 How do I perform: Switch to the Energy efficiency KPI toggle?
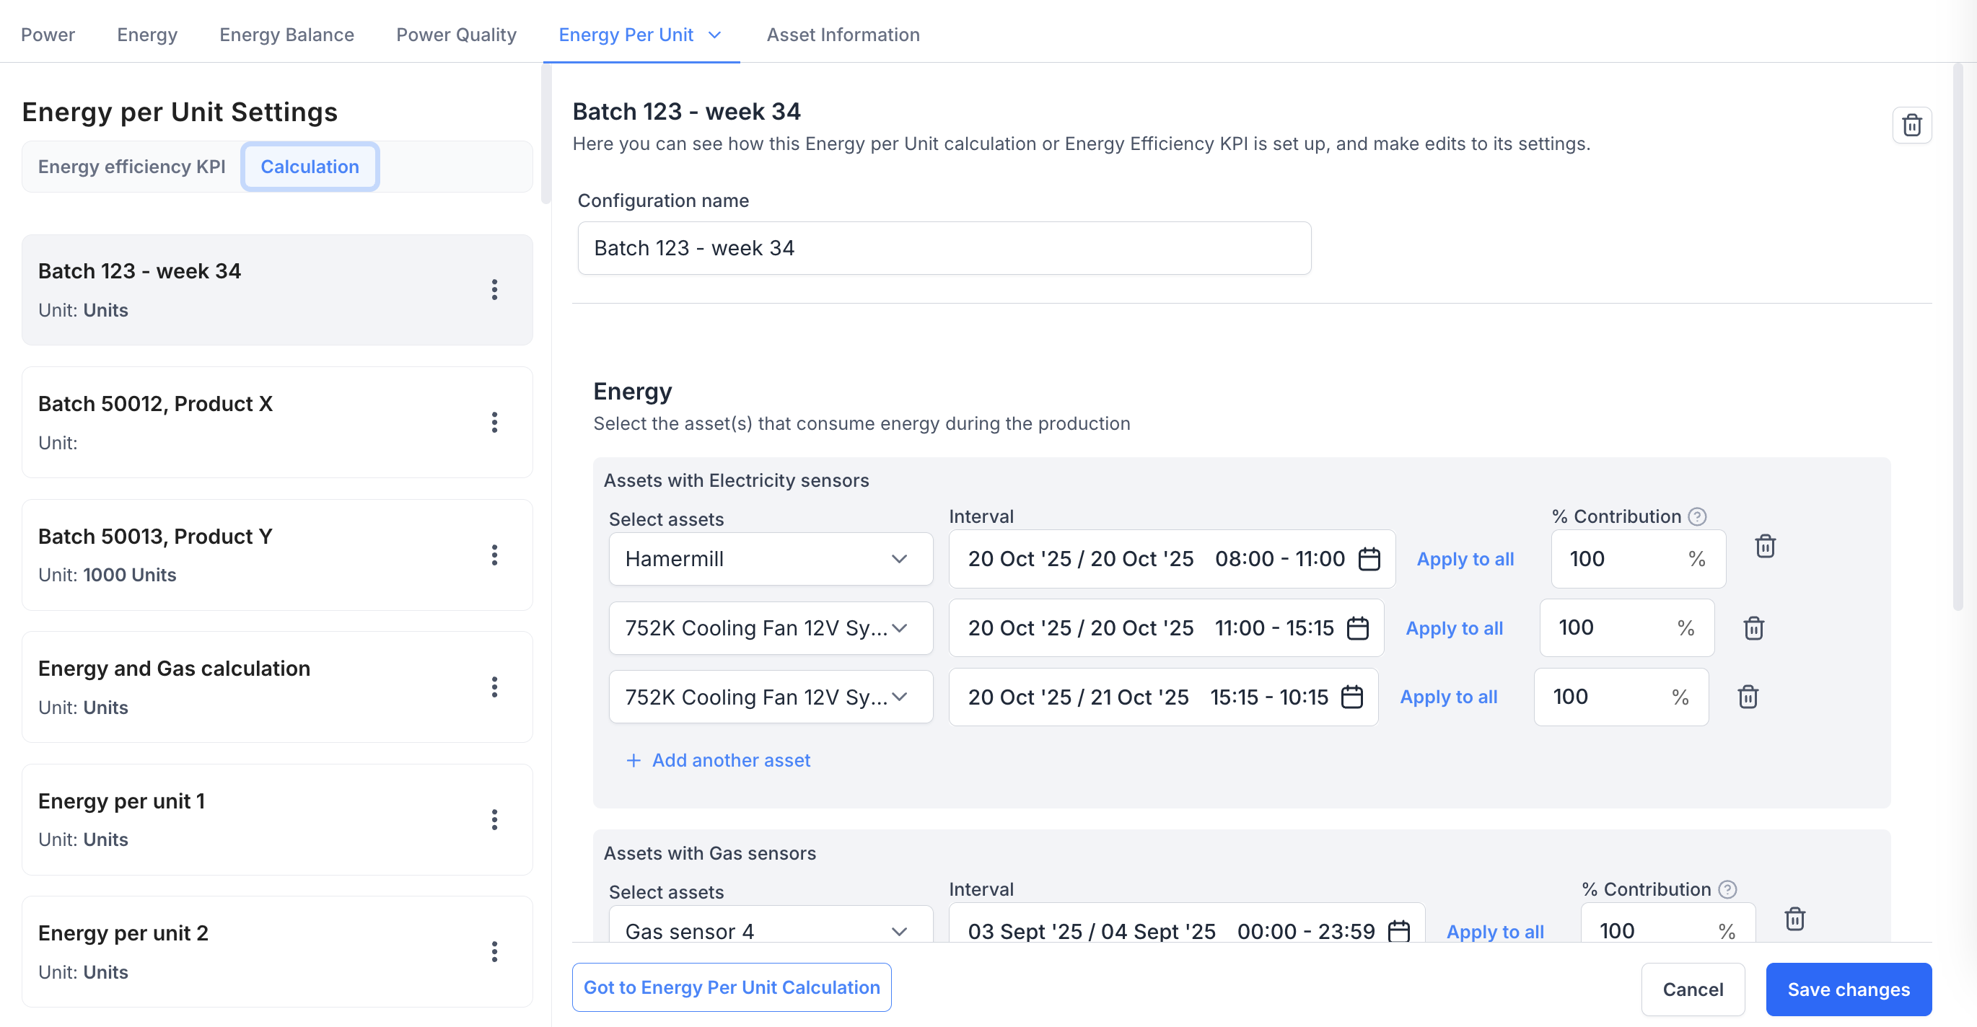tap(131, 167)
